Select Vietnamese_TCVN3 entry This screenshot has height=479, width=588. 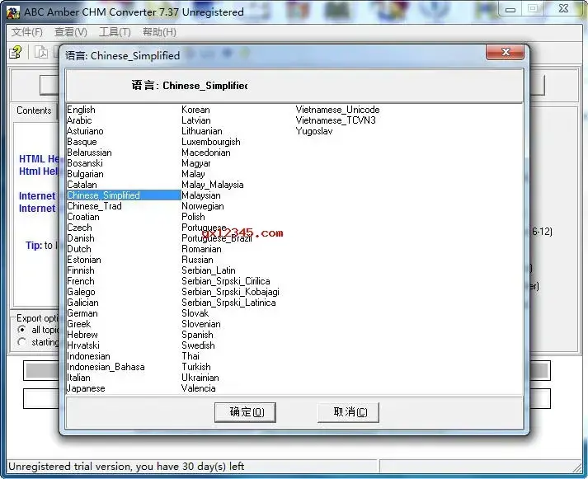(336, 120)
